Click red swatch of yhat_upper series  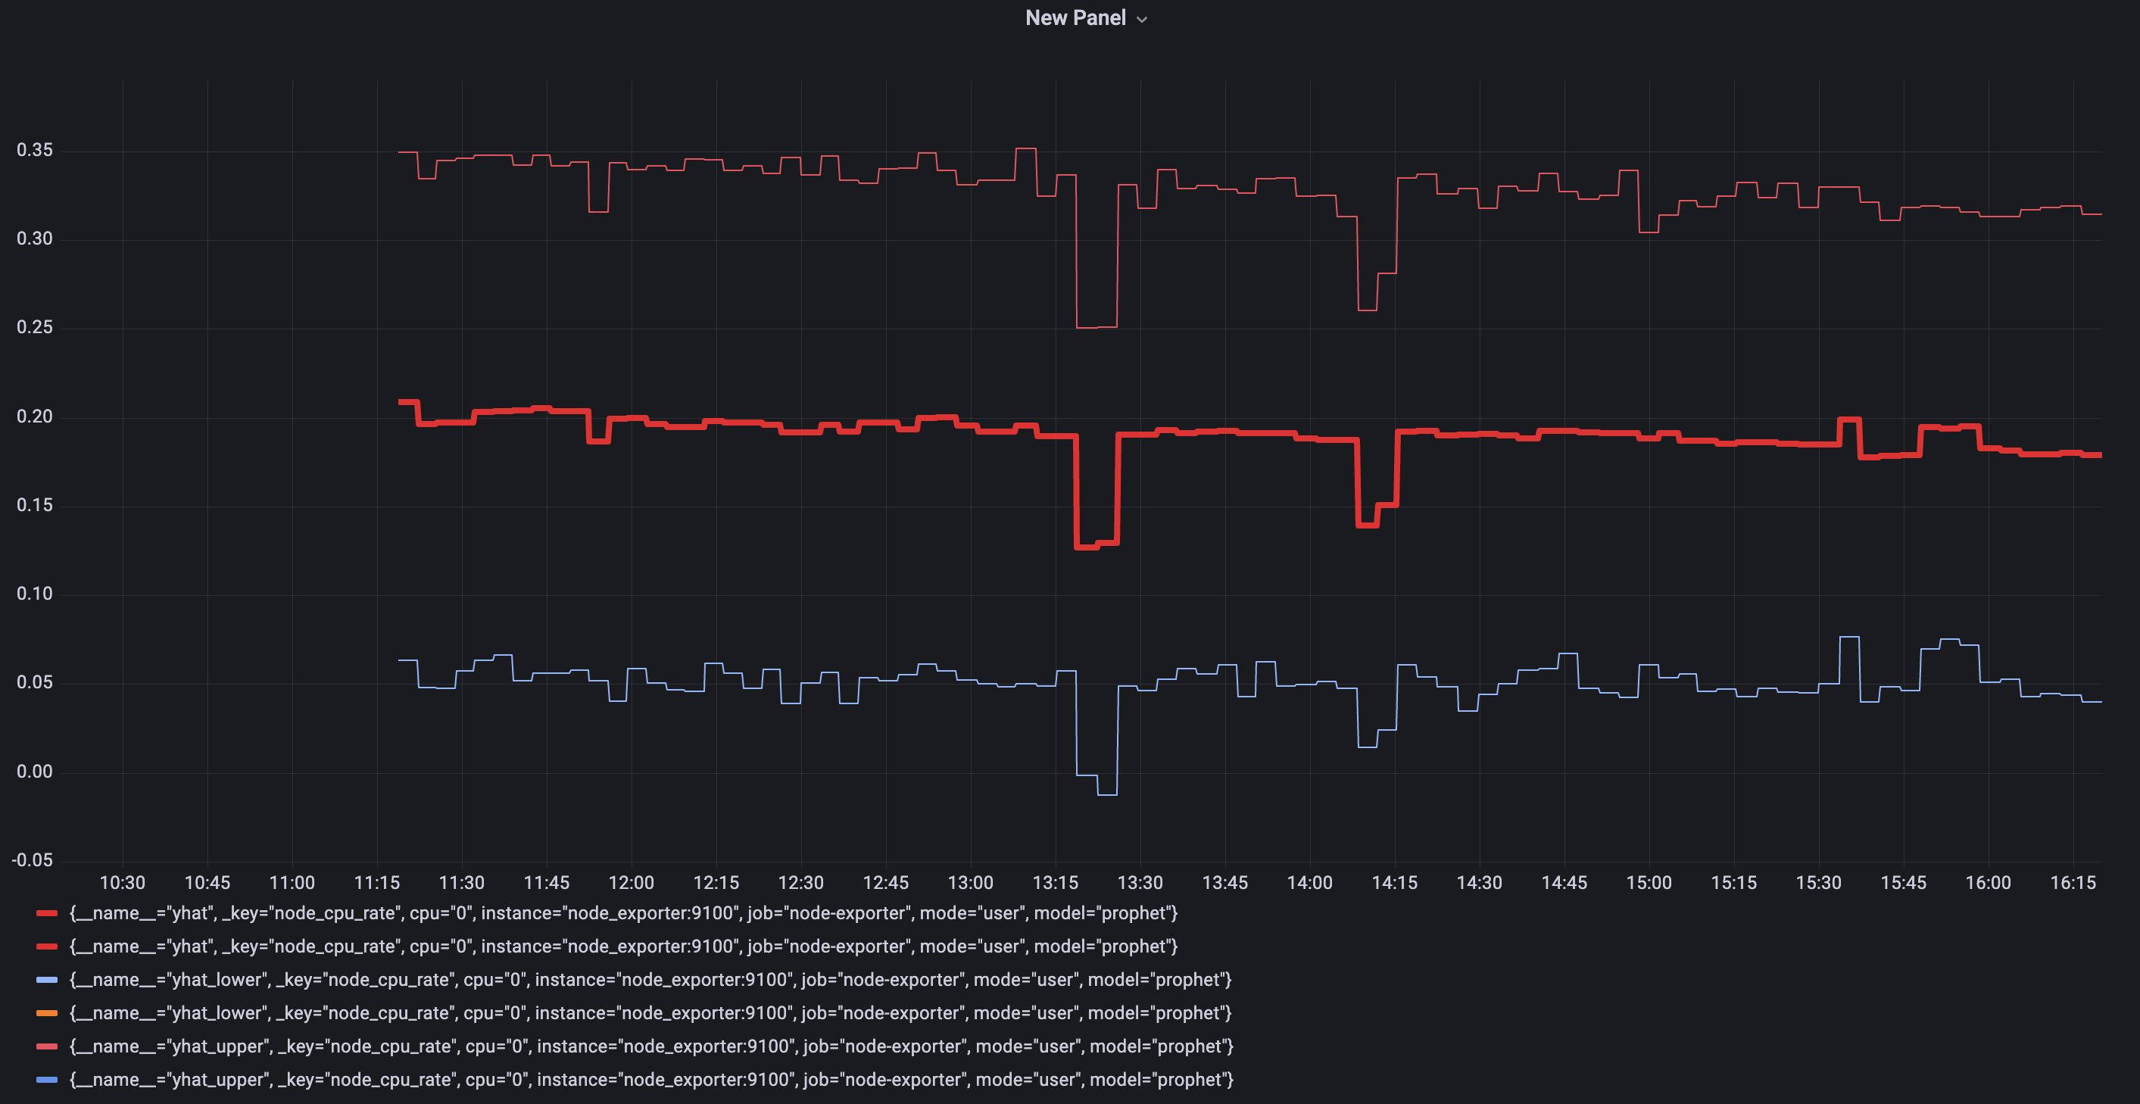pos(48,1046)
